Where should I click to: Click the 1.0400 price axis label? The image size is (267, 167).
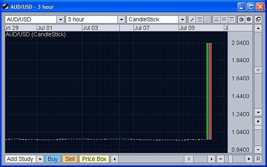pos(240,132)
